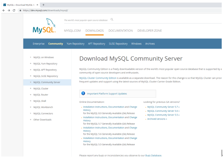Screen dimensions: 223x160
Task: Open MySQL Workbench sidebar link
Action: (43, 107)
